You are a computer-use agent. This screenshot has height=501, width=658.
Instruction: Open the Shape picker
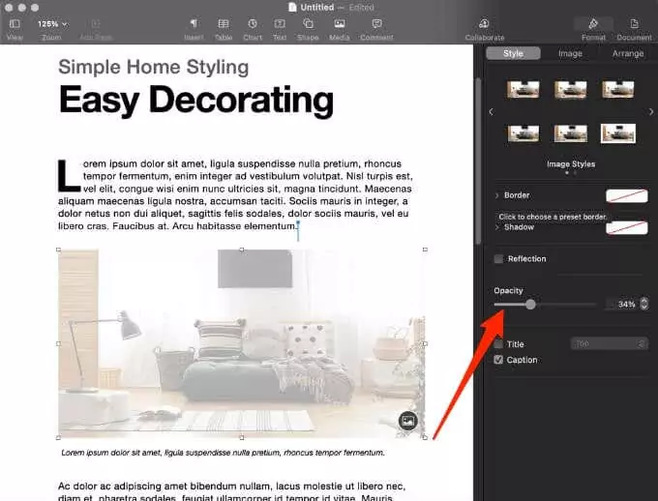pyautogui.click(x=308, y=23)
